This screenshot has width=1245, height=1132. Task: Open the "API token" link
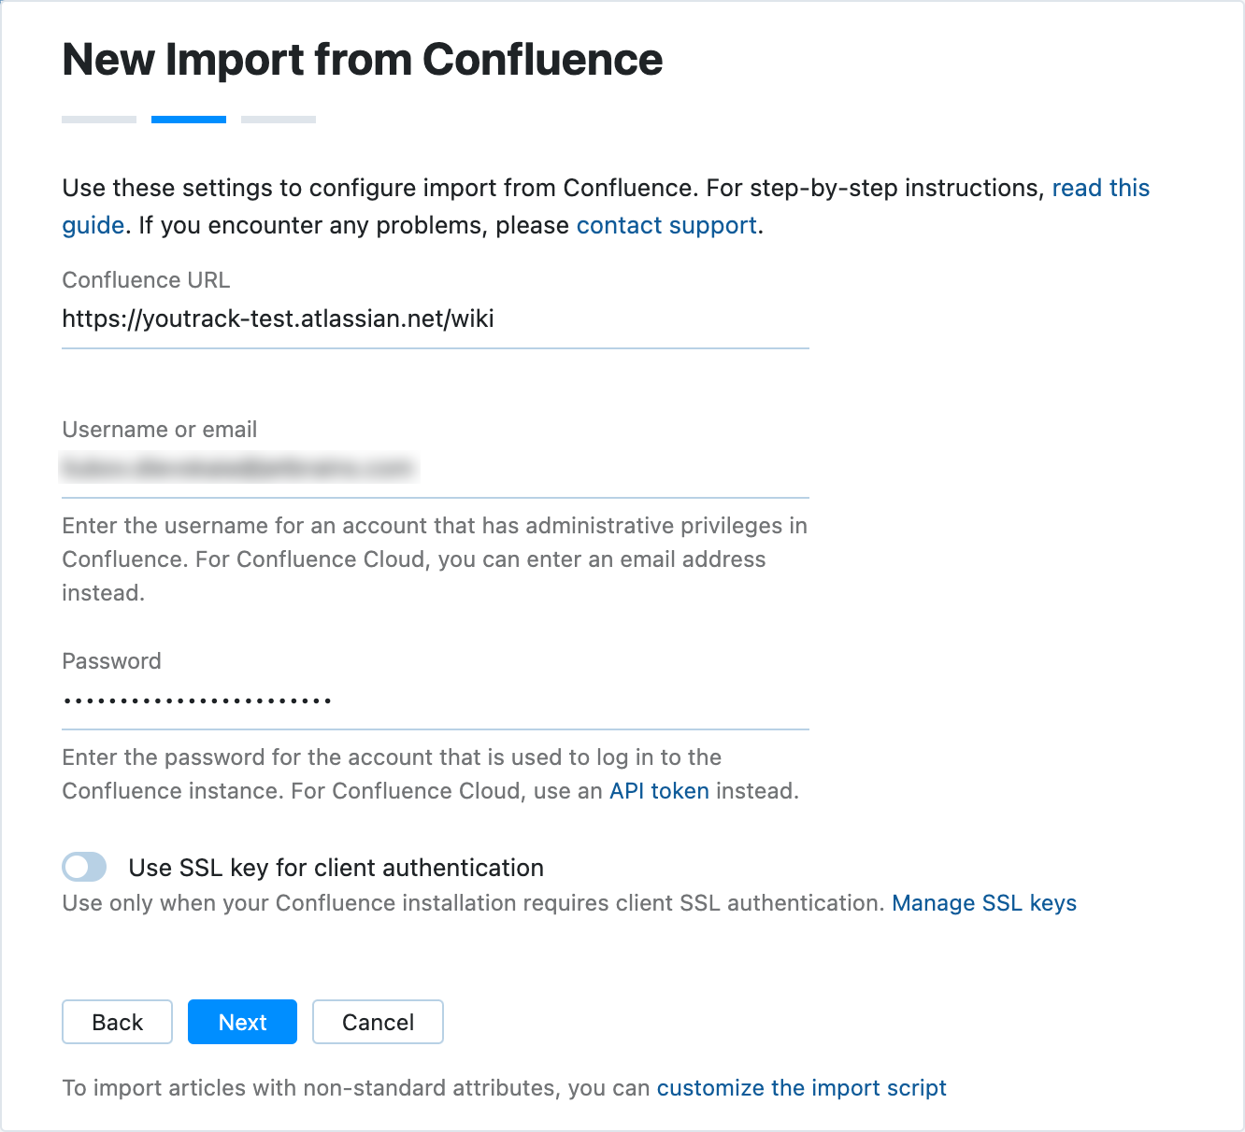point(658,791)
